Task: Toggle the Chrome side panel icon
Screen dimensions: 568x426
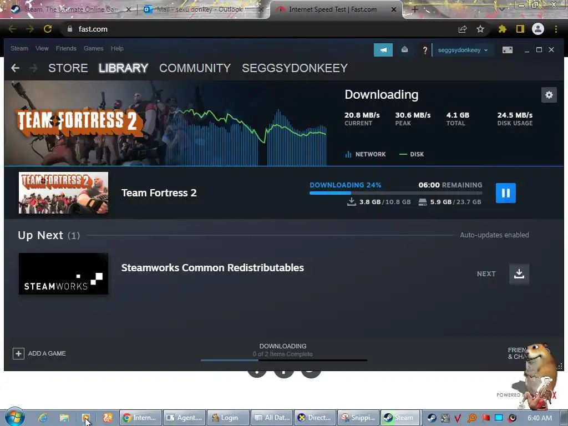Action: click(x=520, y=29)
